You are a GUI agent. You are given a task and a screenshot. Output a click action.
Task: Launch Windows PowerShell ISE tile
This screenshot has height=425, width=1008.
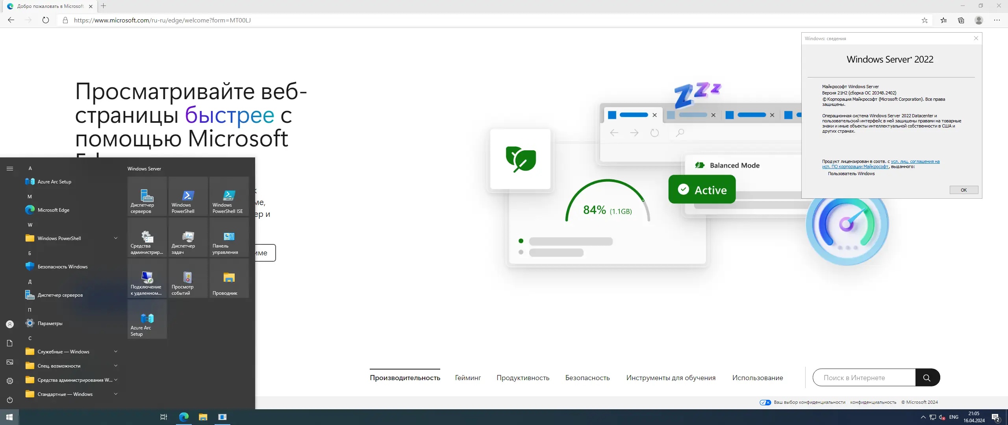tap(229, 196)
